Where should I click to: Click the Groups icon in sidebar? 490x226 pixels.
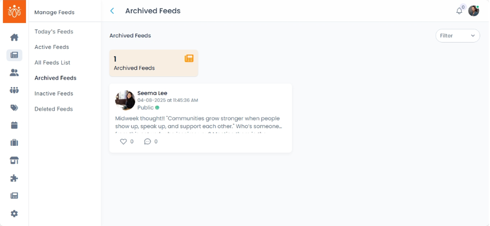click(x=14, y=90)
